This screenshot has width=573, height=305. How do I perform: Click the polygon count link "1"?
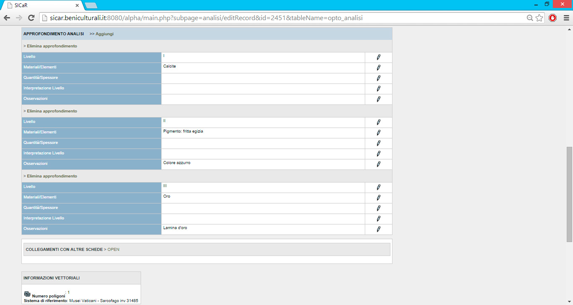click(x=68, y=292)
